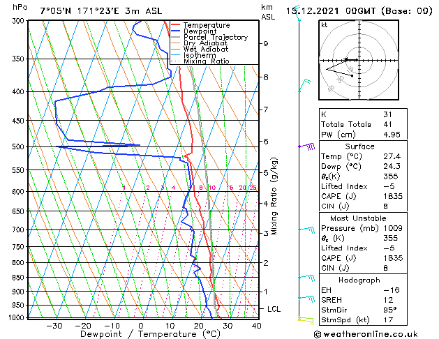Click the cyan wind barb at 400 hPa
The width and height of the screenshot is (439, 339).
304,86
